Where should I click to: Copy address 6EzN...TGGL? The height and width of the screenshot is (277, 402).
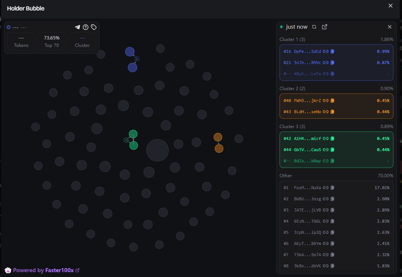click(x=332, y=222)
